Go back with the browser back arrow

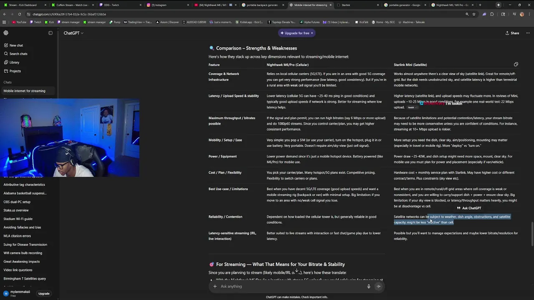pyautogui.click(x=5, y=14)
